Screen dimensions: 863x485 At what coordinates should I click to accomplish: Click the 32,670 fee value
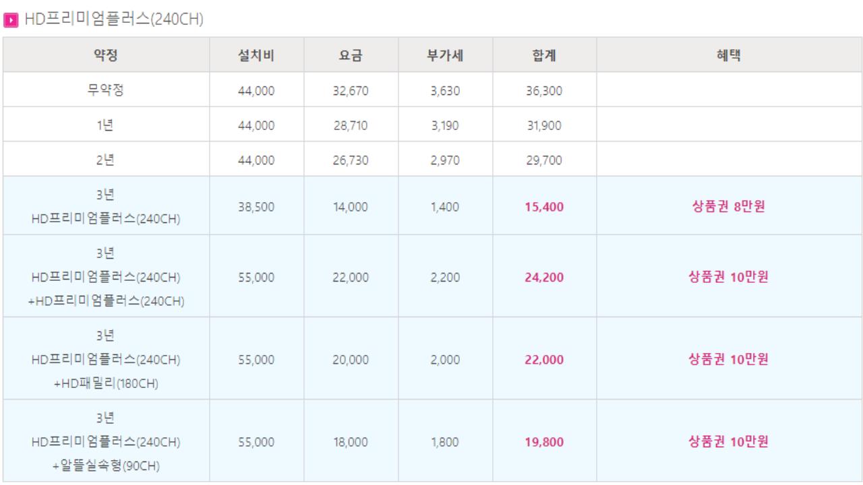click(350, 90)
